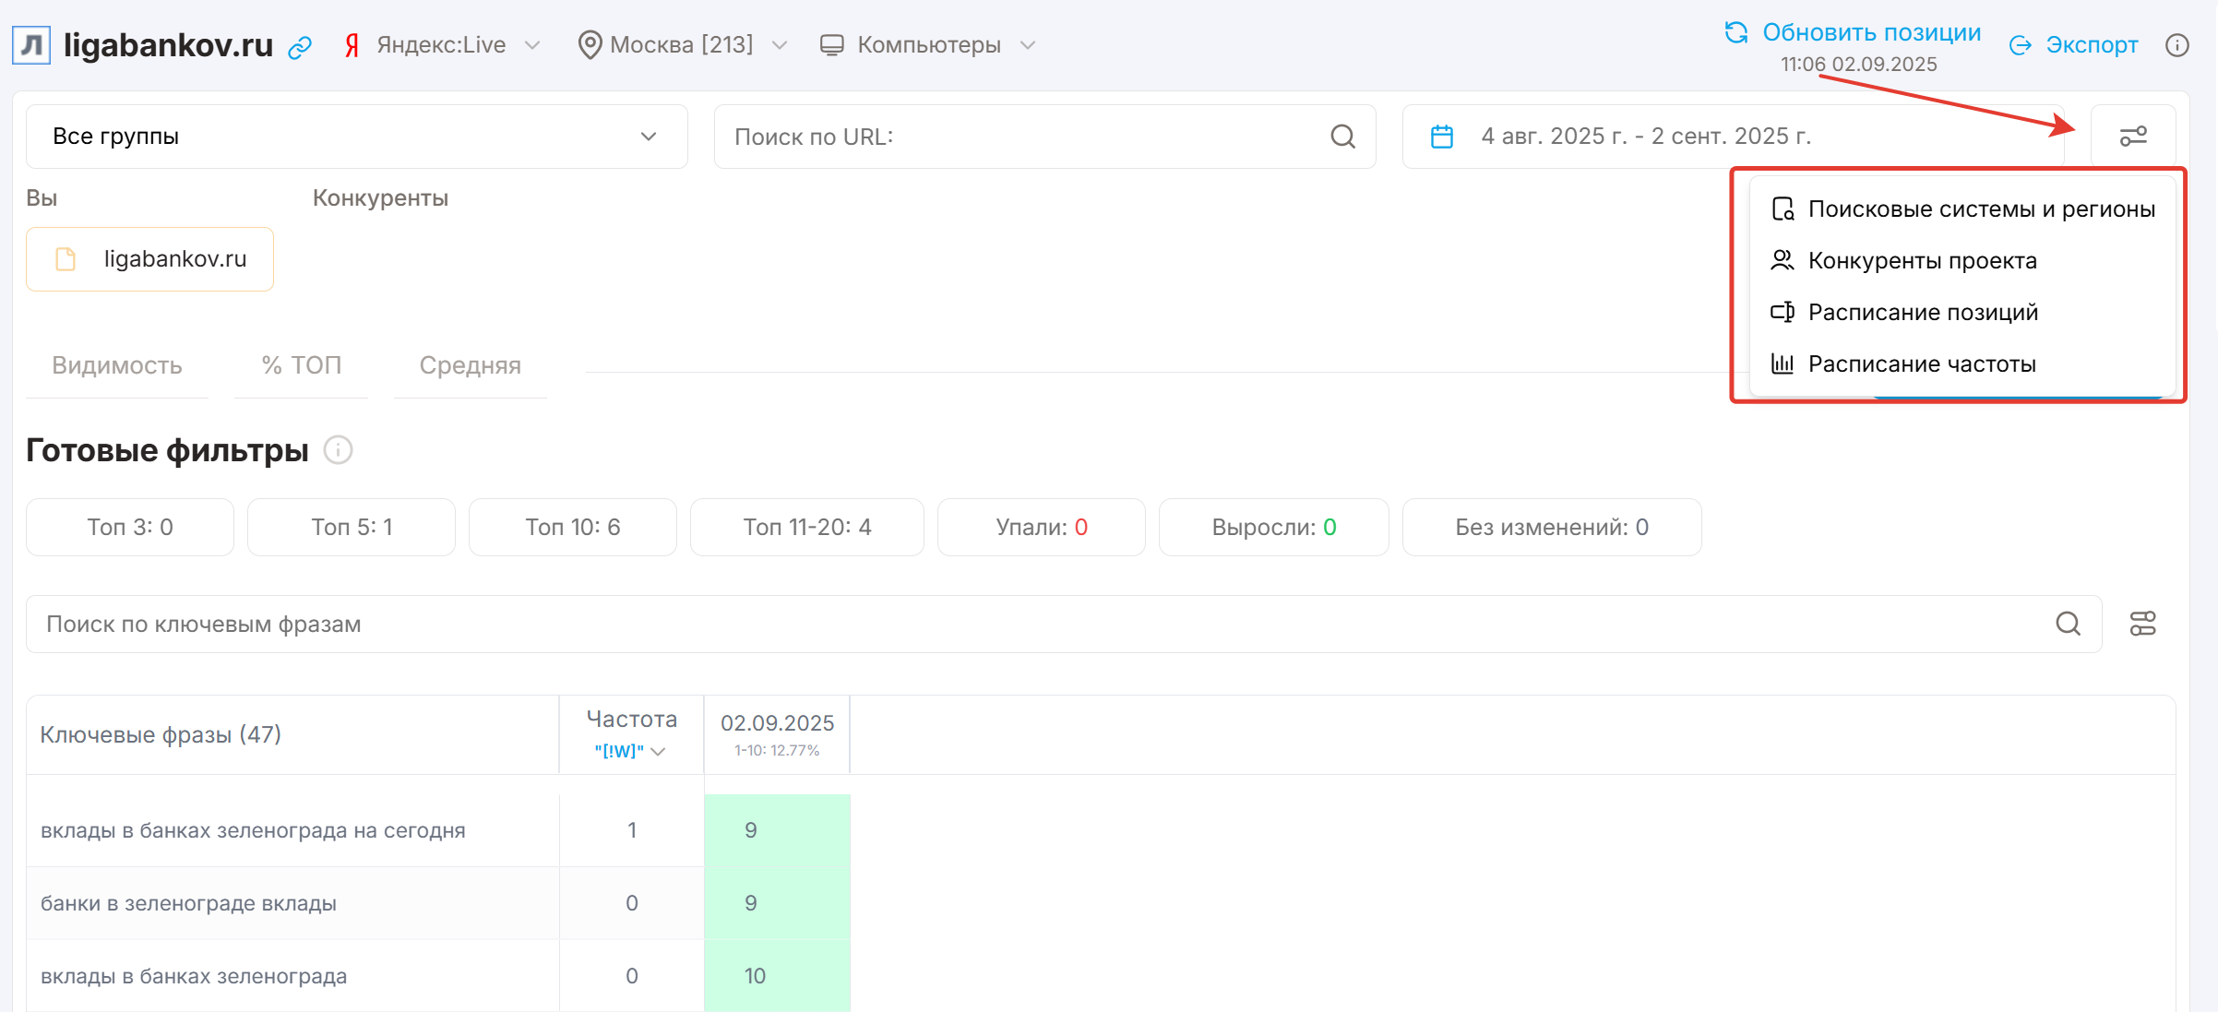Click the export arrow icon
2218x1012 pixels.
[2021, 45]
